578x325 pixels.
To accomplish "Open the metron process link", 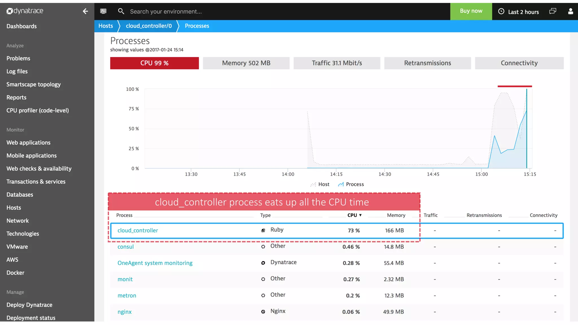I will [x=127, y=296].
